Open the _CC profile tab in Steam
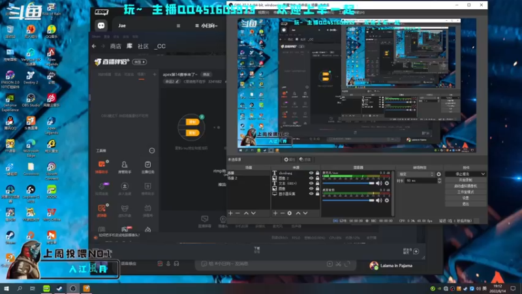 [160, 46]
